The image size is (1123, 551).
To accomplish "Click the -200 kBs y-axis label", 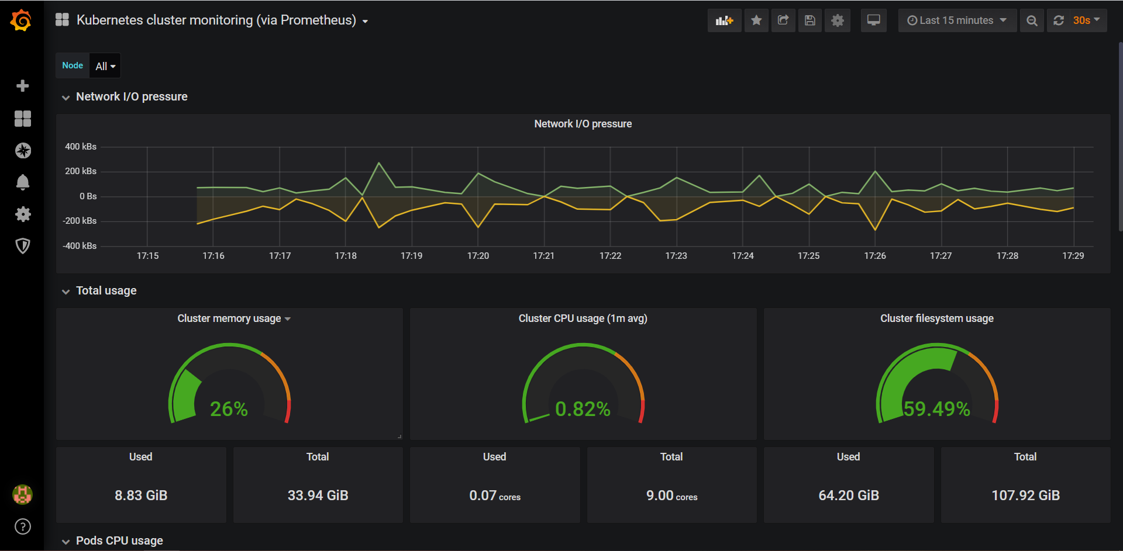I will (80, 221).
